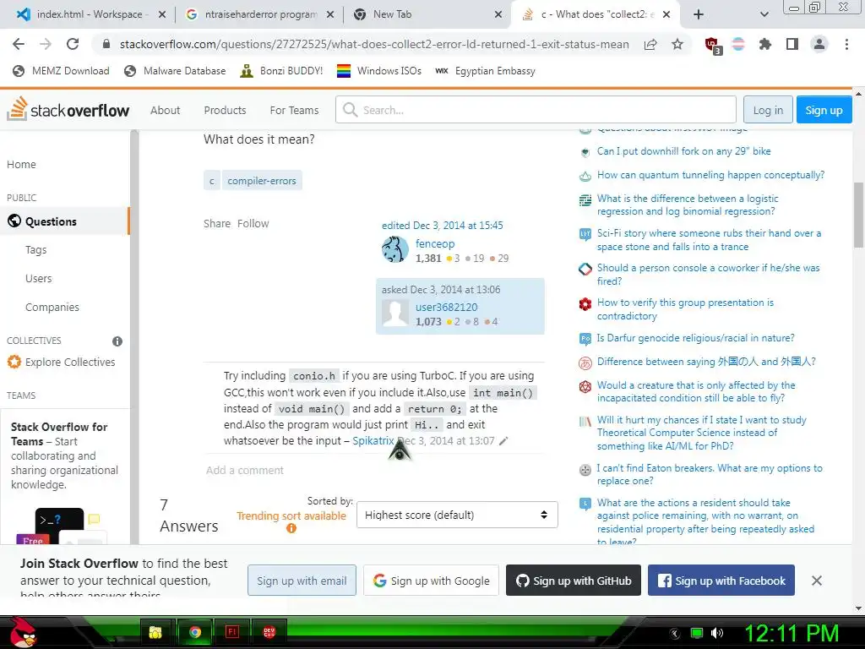Bookmark this page with the star icon

pos(677,44)
